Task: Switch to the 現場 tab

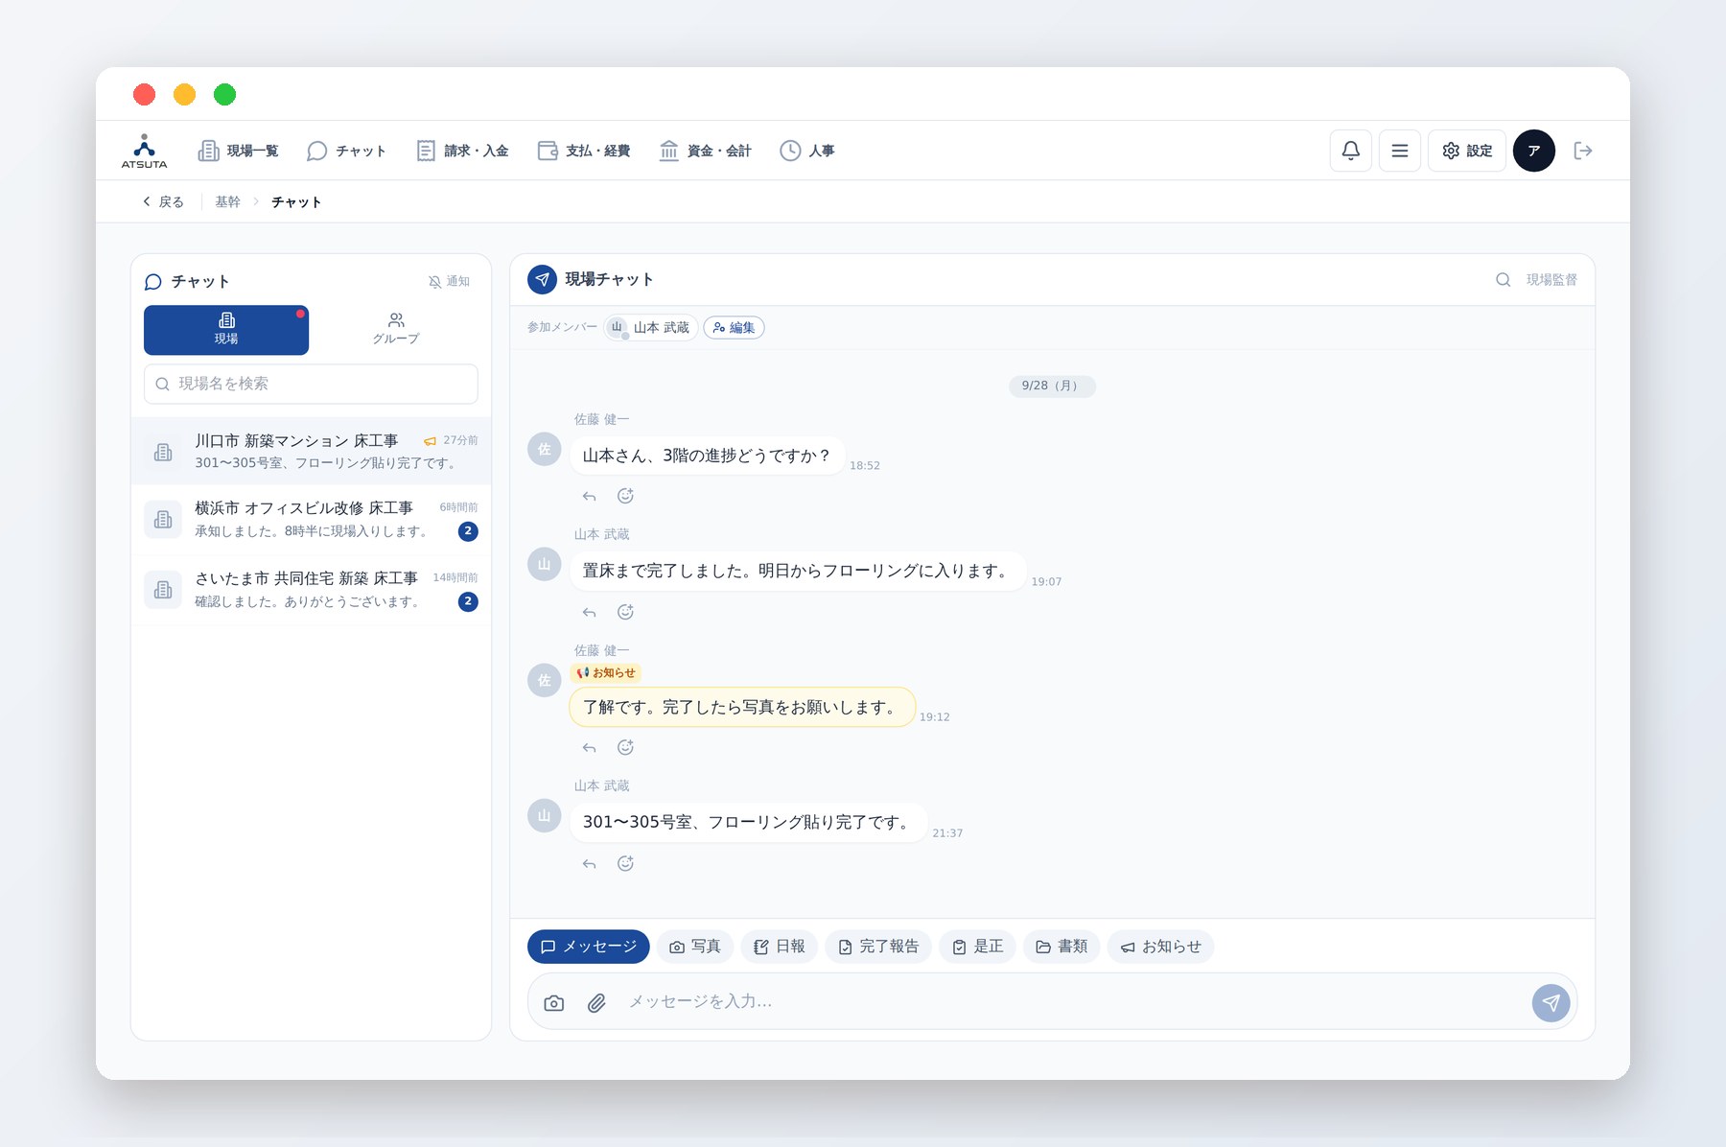Action: tap(226, 330)
